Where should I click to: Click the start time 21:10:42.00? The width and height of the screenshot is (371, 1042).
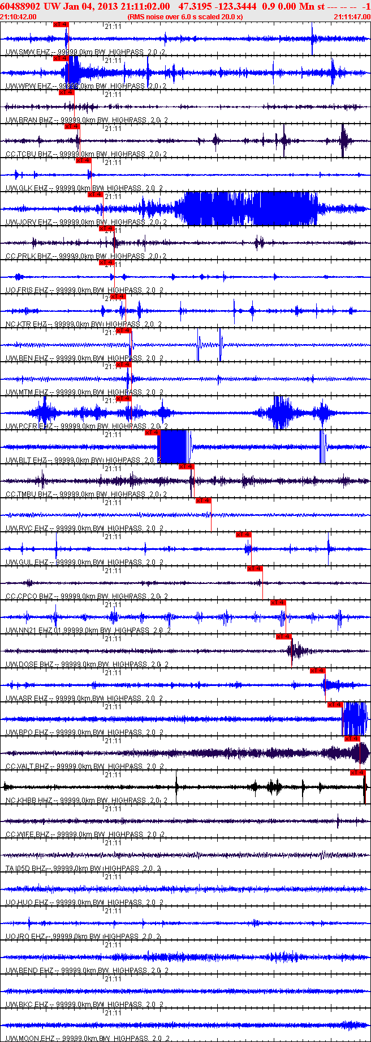(18, 17)
